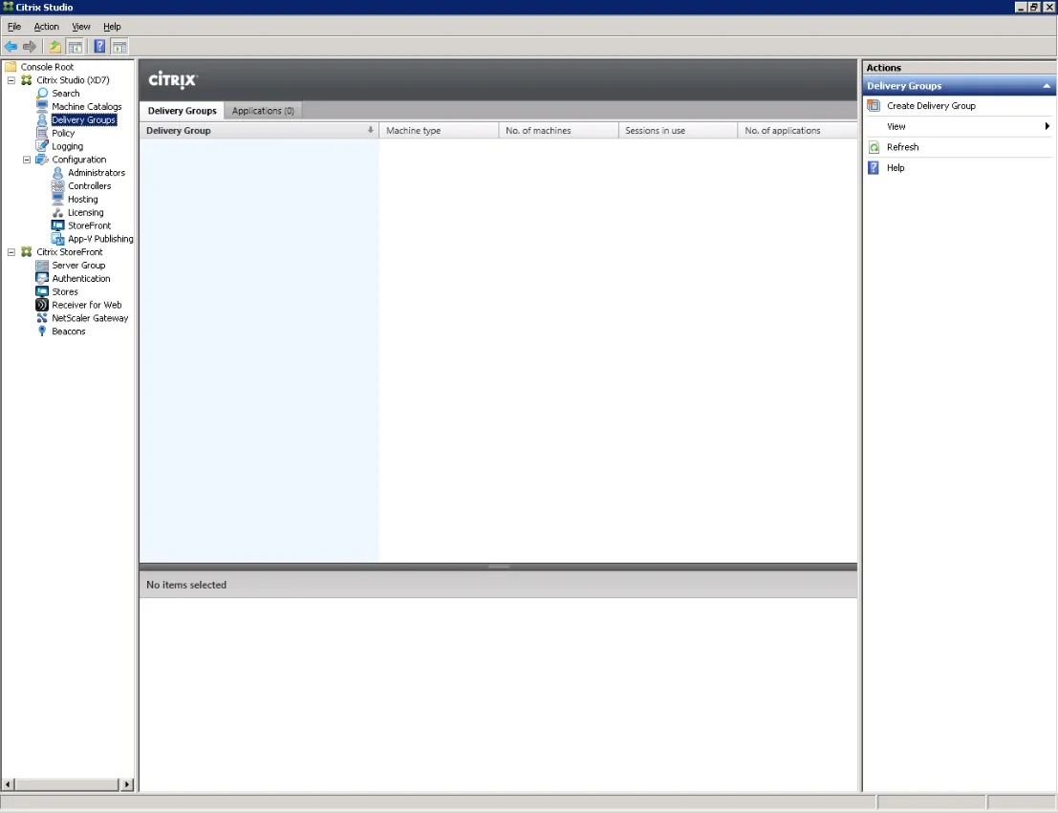Click the Up one level folder icon

(54, 47)
